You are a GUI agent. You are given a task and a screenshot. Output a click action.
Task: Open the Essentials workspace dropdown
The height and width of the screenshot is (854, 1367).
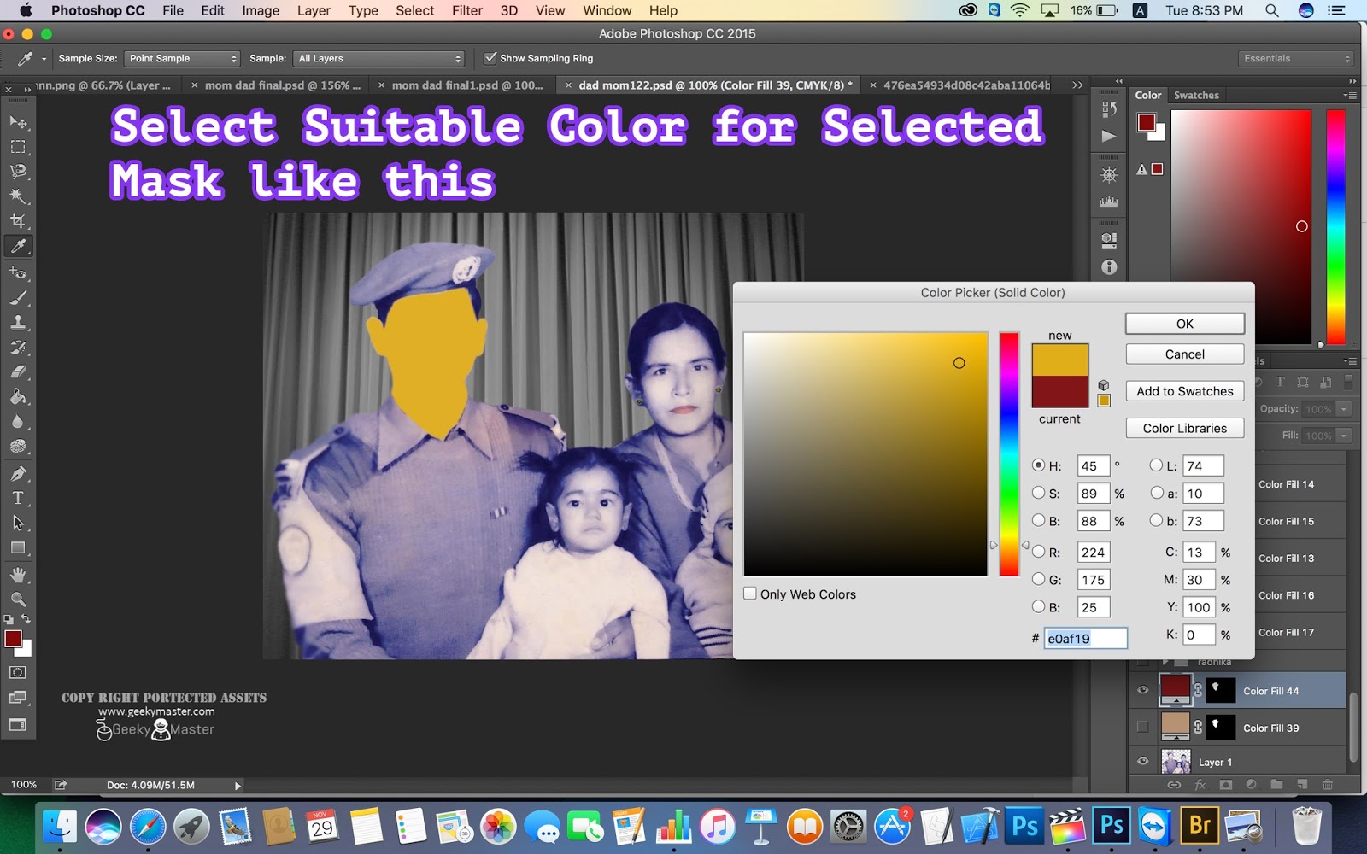(1296, 58)
